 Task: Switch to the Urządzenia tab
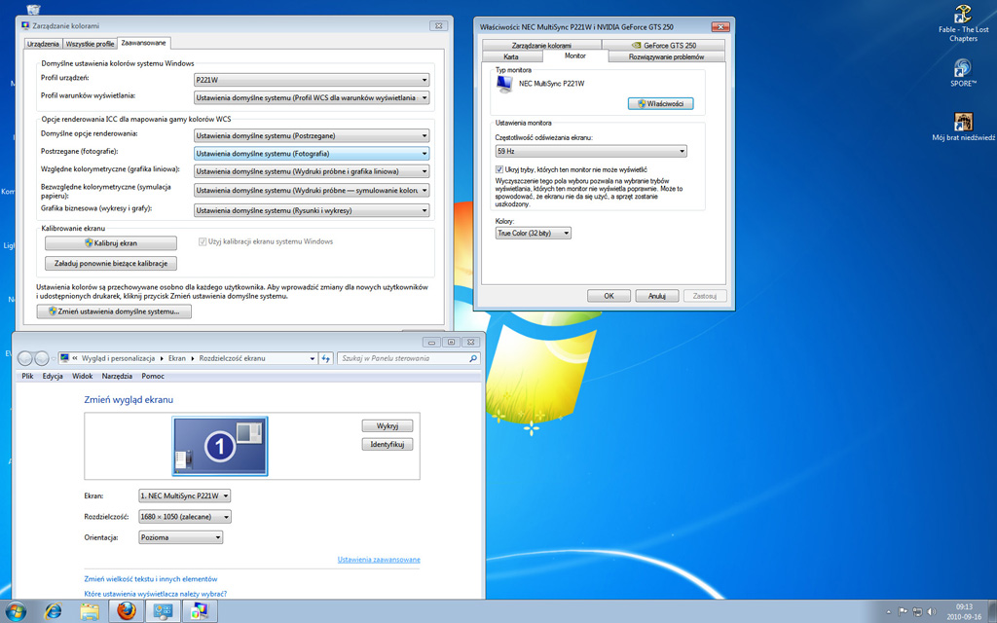click(x=43, y=44)
